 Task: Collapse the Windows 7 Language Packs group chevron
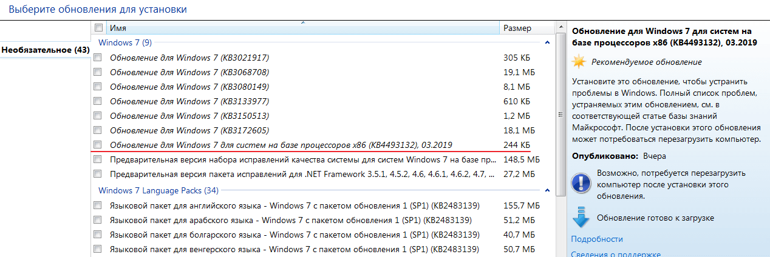click(x=547, y=191)
